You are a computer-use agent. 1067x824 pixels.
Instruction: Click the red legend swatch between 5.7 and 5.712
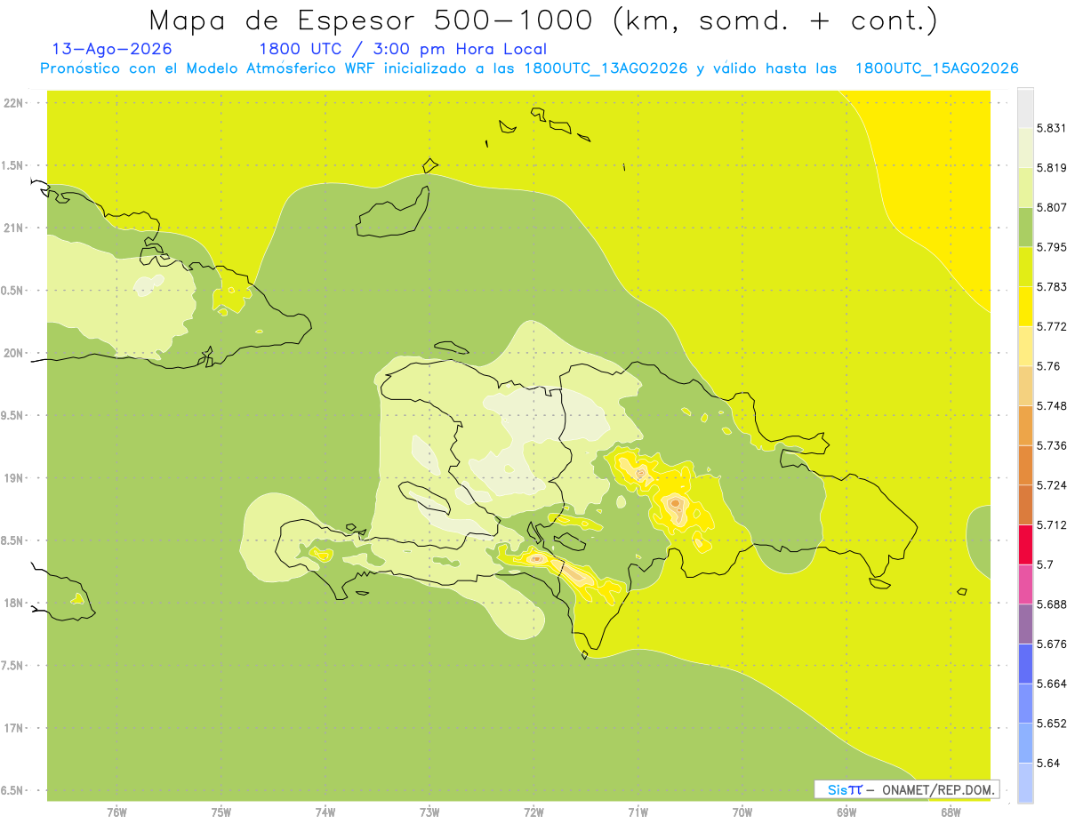pos(1025,545)
